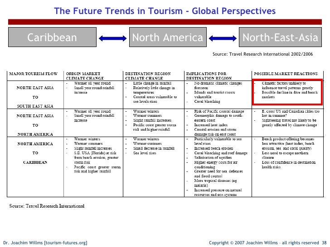Viewport: 330px width, 247px height.
Task: Click the blue double arrow between North America and North-East-Asia
Action: coord(223,38)
